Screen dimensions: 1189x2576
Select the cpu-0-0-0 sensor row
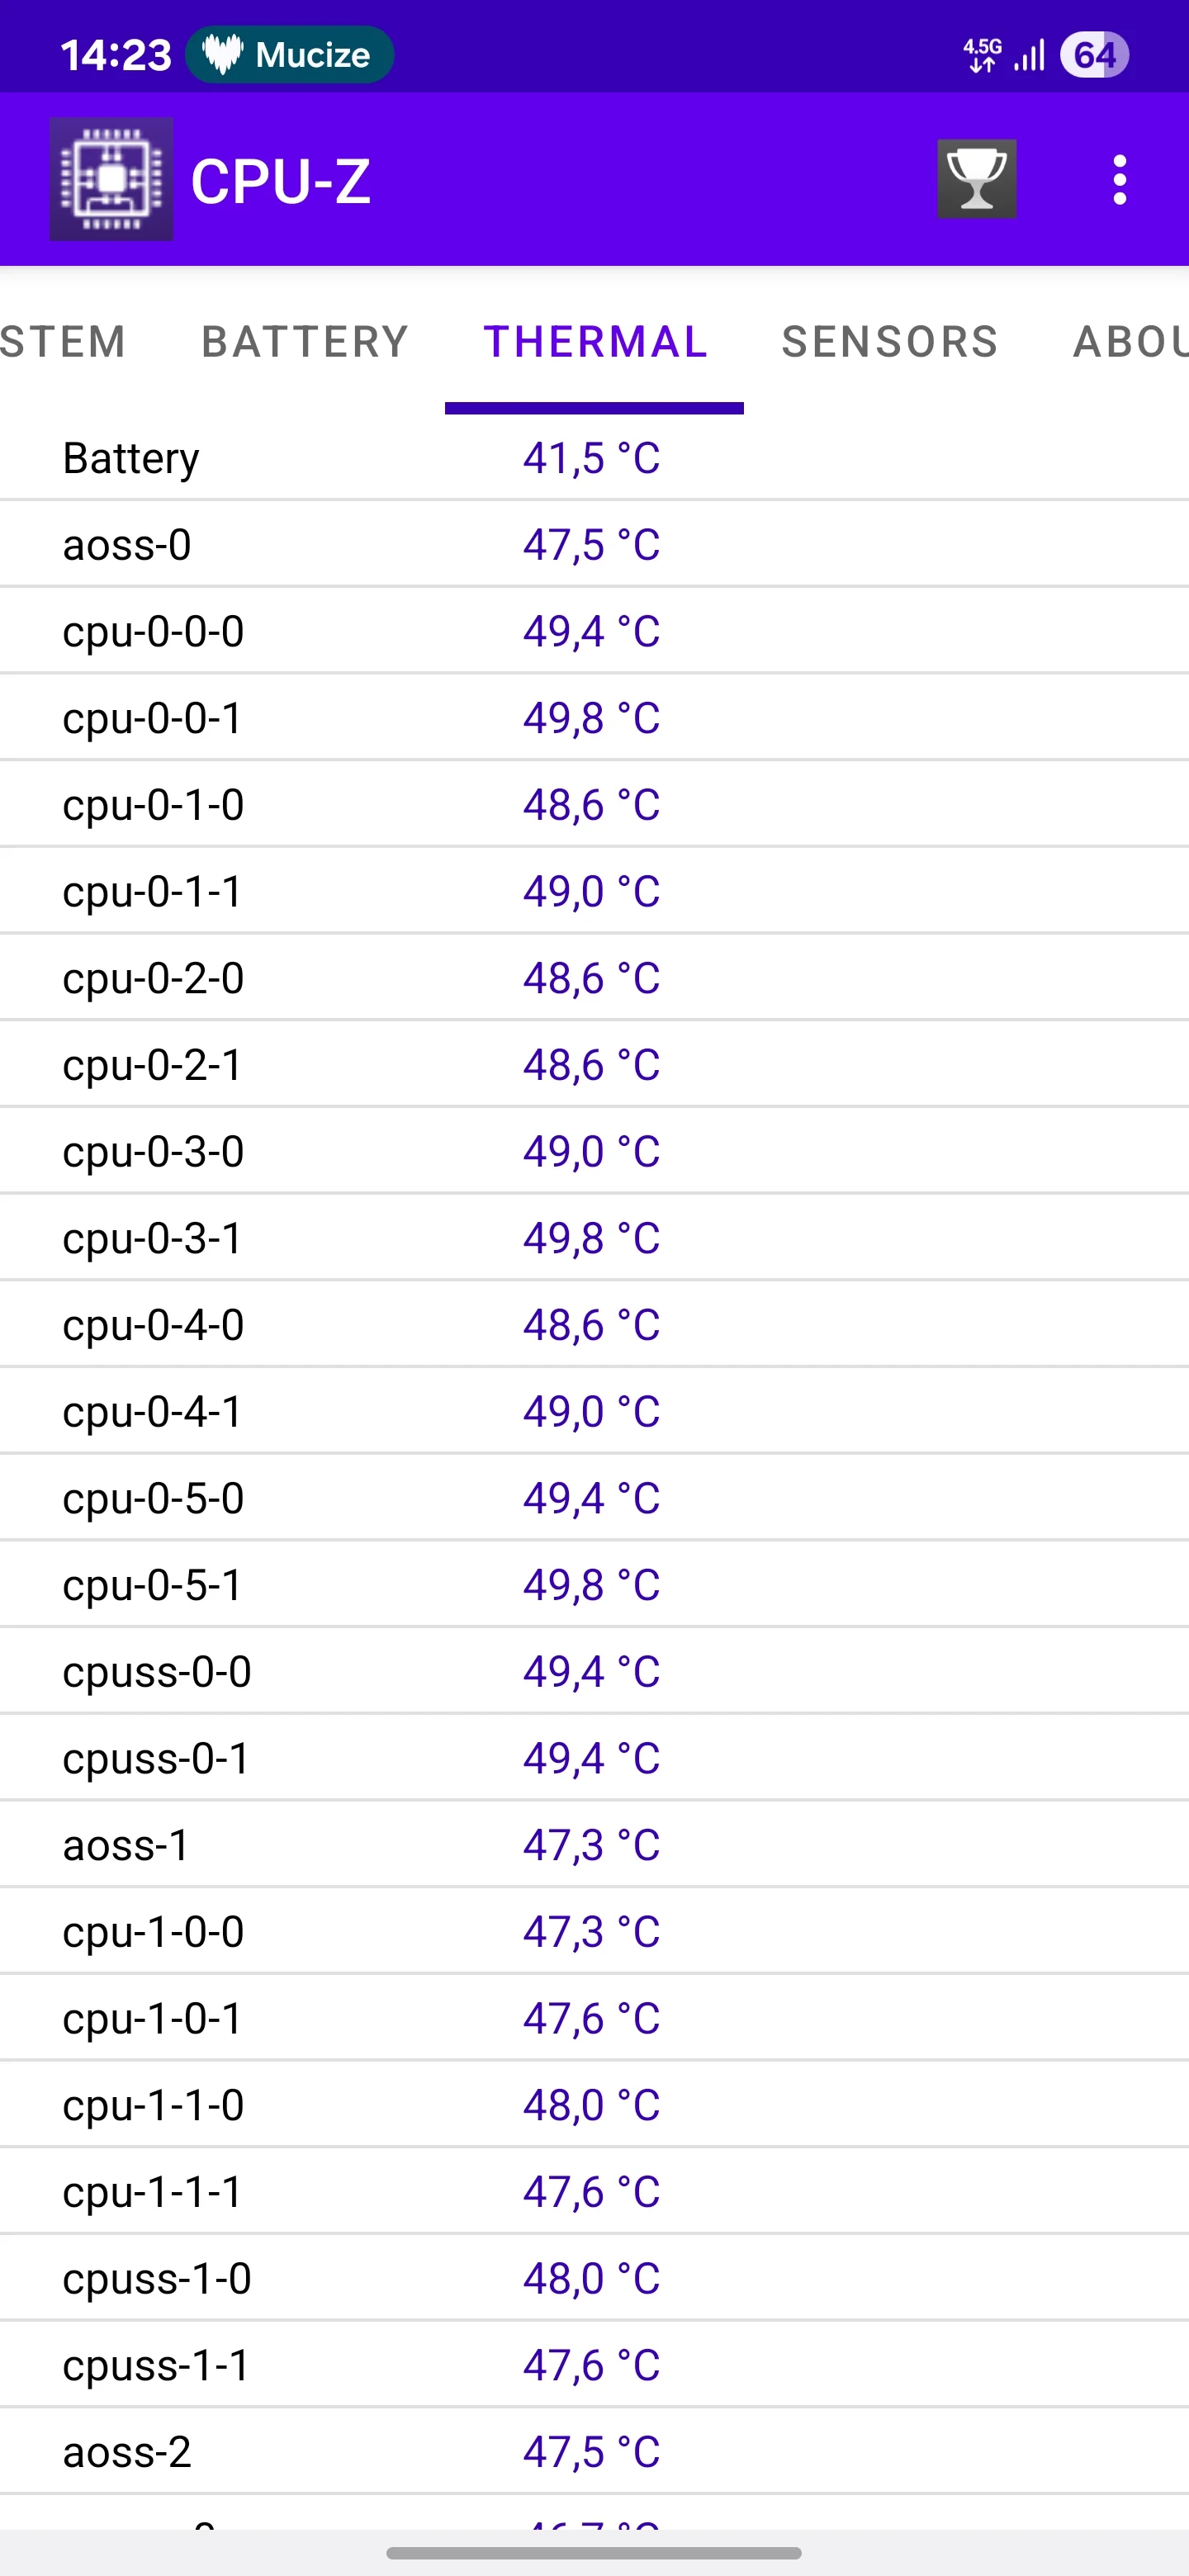pos(594,631)
